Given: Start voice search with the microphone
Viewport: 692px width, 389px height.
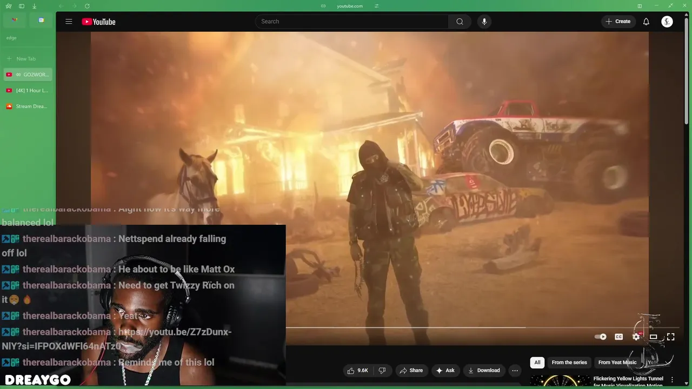Looking at the screenshot, I should [x=484, y=22].
